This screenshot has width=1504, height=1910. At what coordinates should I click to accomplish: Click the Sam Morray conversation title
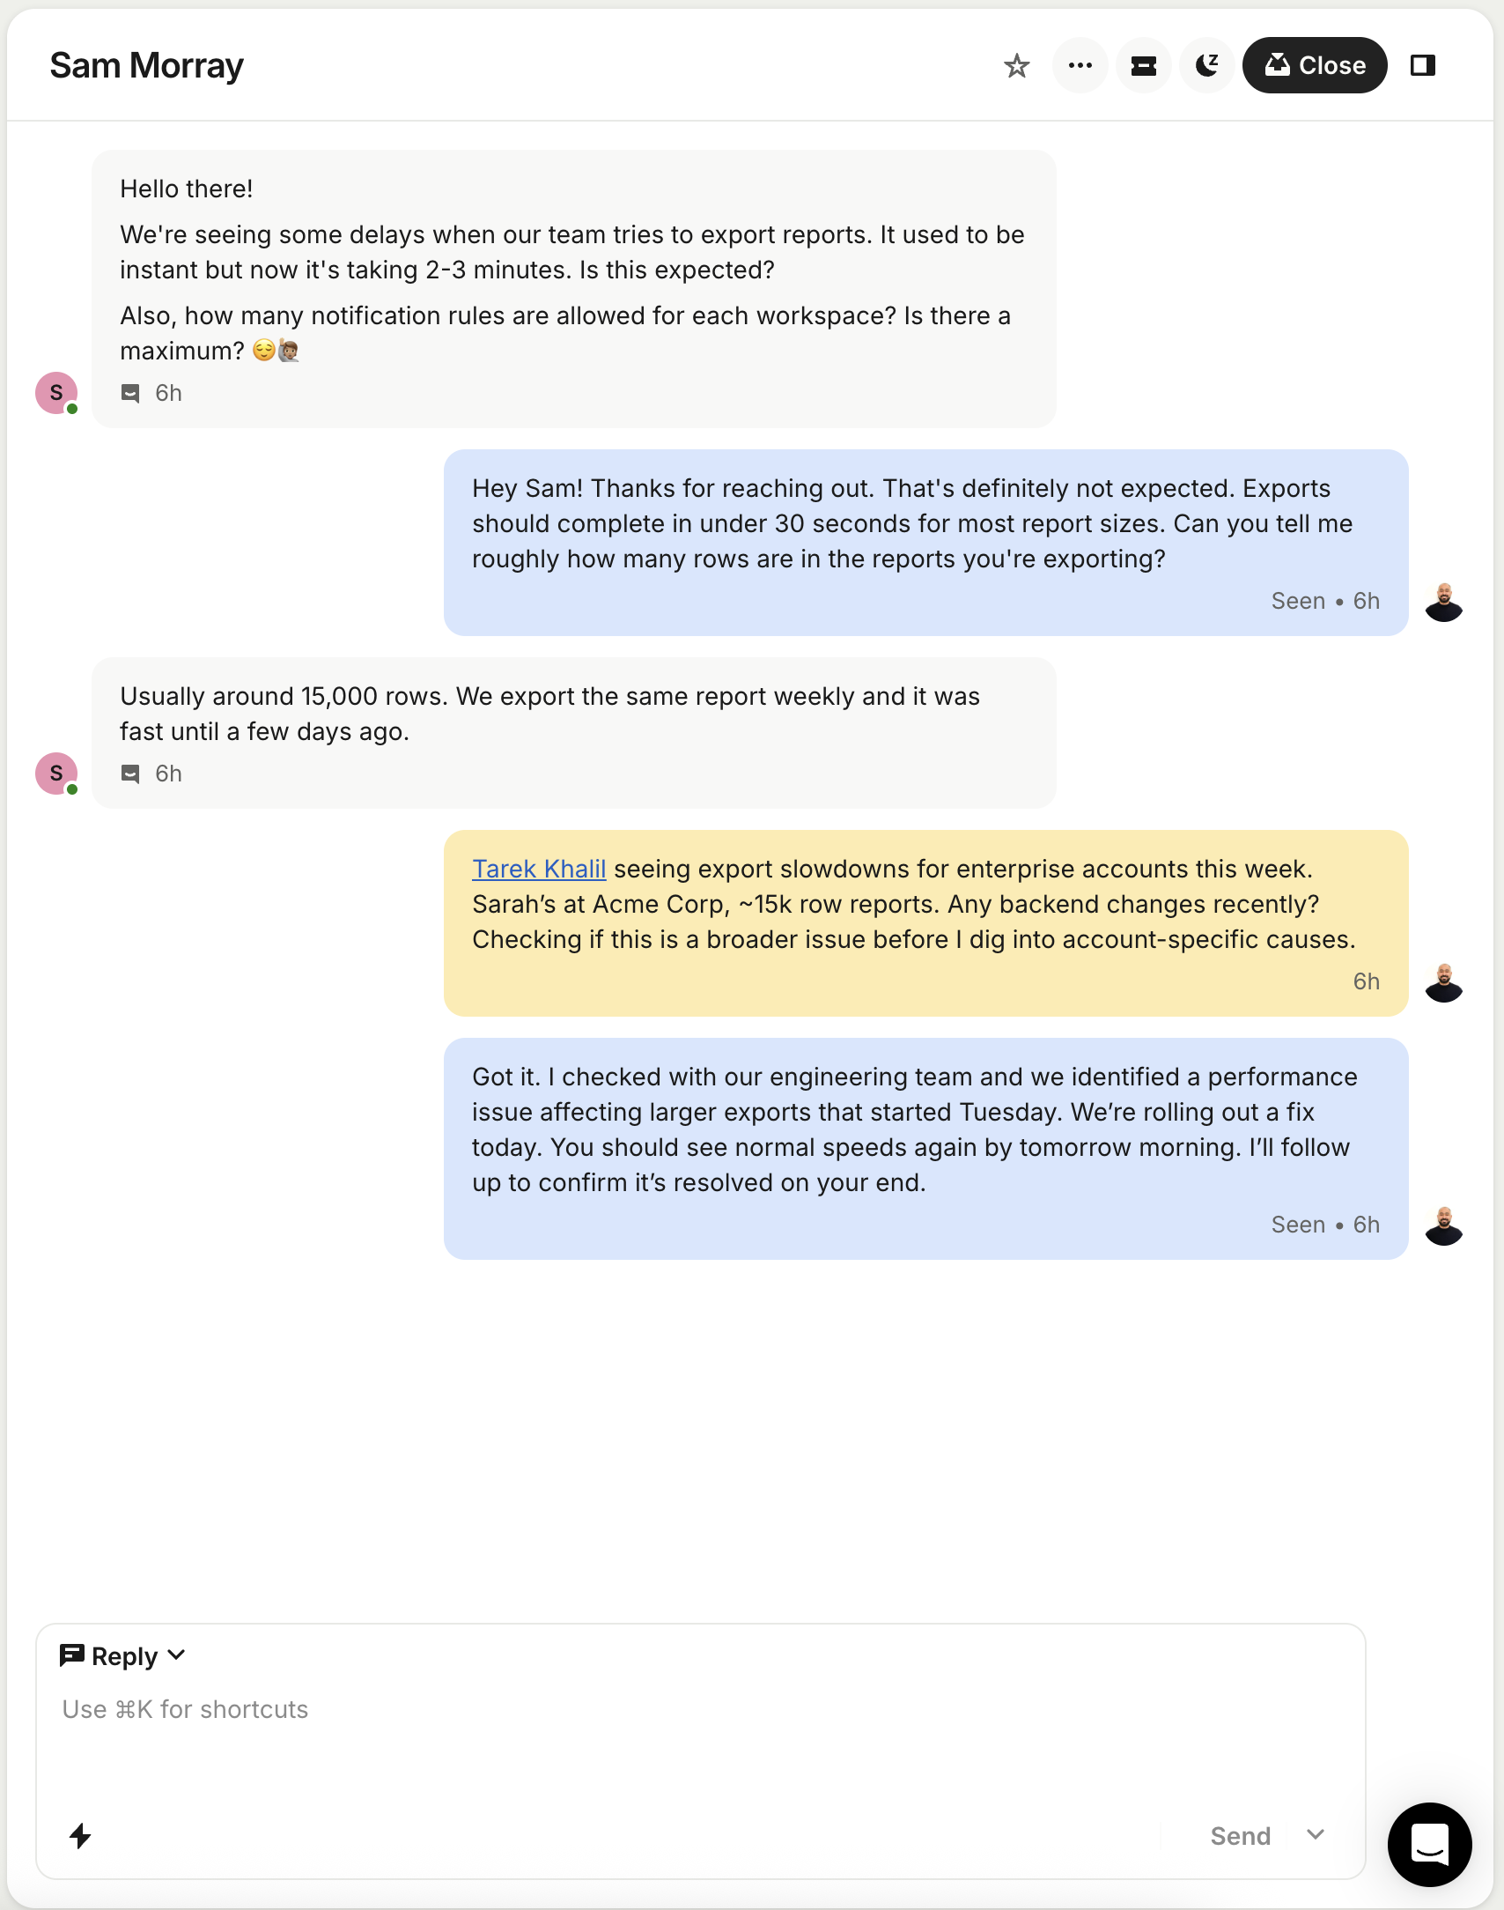147,65
